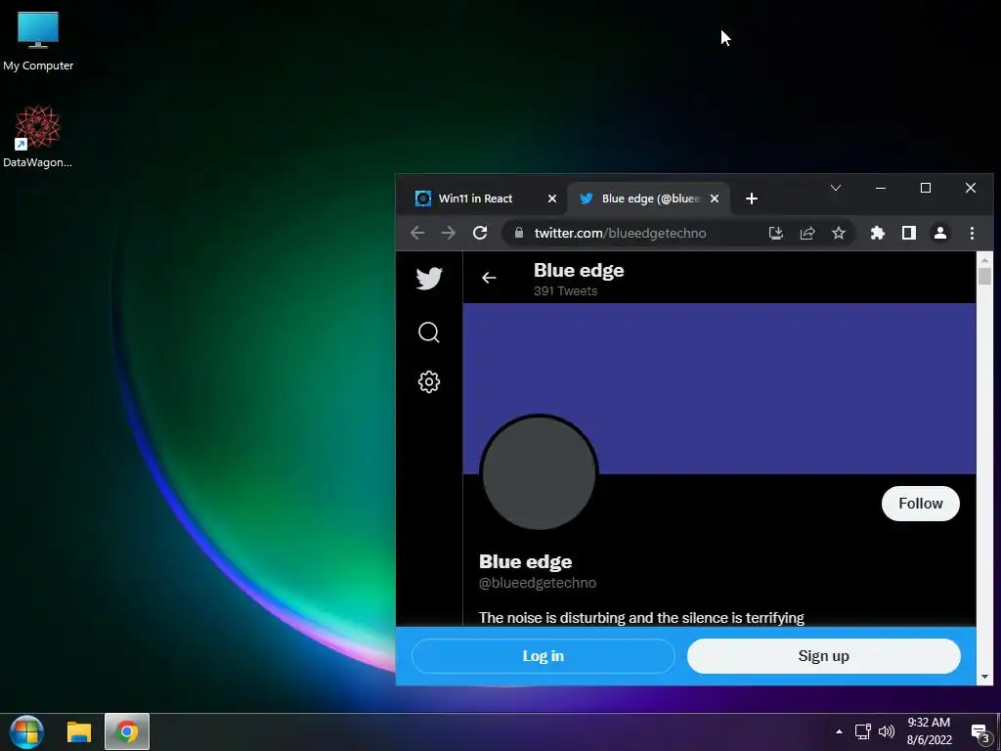The width and height of the screenshot is (1001, 751).
Task: Click the 391 Tweets count text
Action: click(x=566, y=291)
